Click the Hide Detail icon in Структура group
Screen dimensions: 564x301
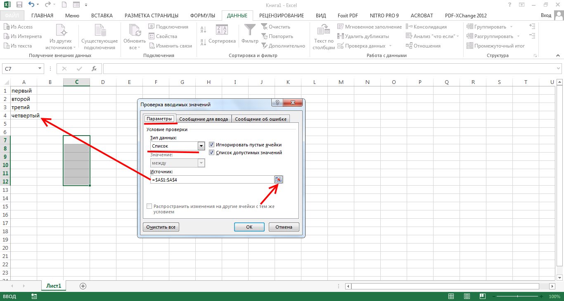click(532, 36)
